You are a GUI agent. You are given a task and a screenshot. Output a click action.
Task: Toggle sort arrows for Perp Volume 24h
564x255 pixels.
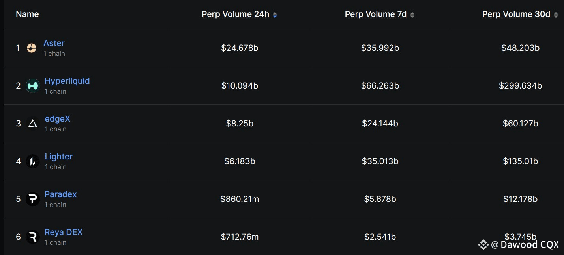(x=275, y=15)
